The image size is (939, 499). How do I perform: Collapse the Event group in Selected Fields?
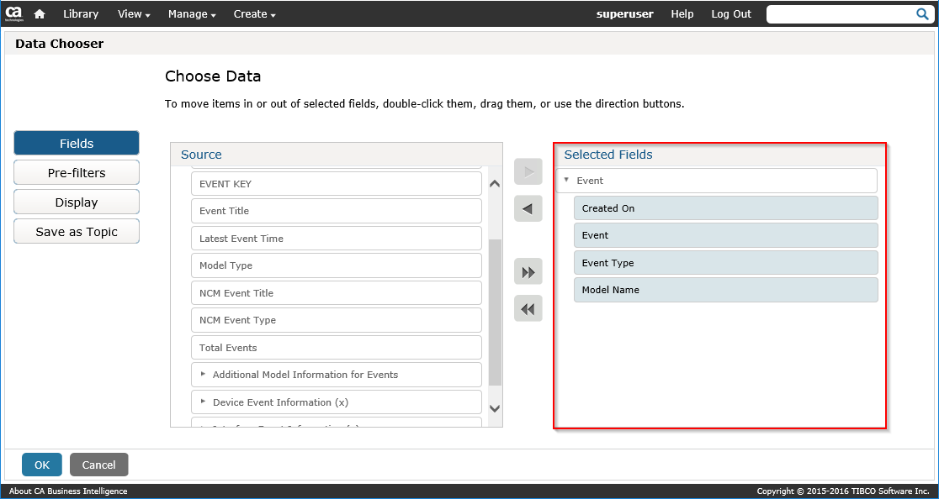click(x=567, y=180)
